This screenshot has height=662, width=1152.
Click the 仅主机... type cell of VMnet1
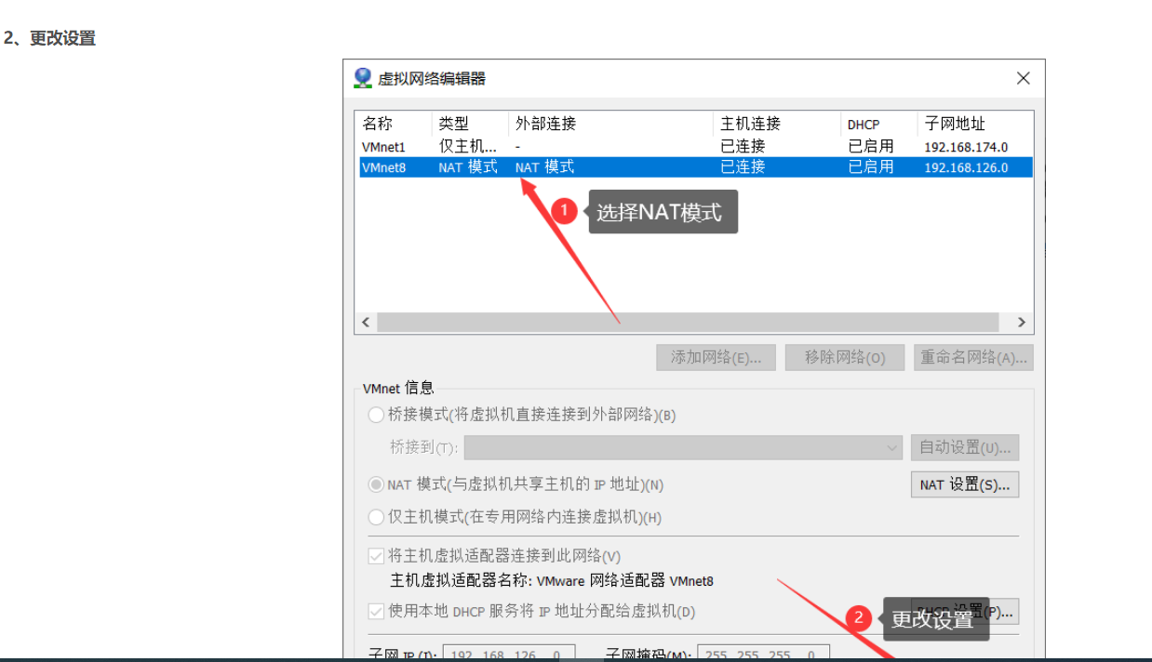pyautogui.click(x=467, y=146)
